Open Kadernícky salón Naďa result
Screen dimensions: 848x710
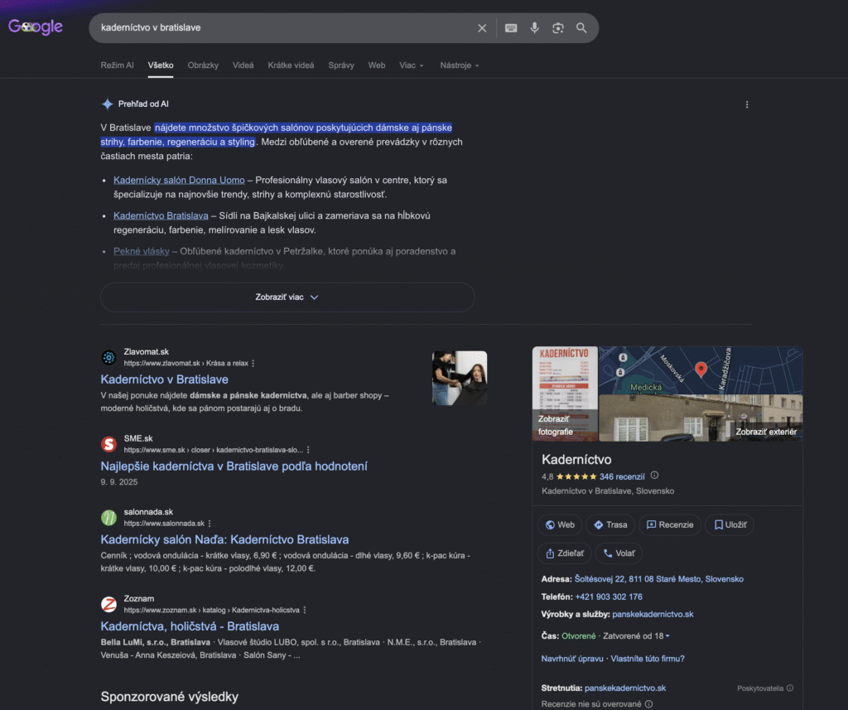pos(224,539)
